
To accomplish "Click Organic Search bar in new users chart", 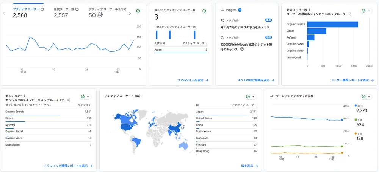I will coord(332,24).
